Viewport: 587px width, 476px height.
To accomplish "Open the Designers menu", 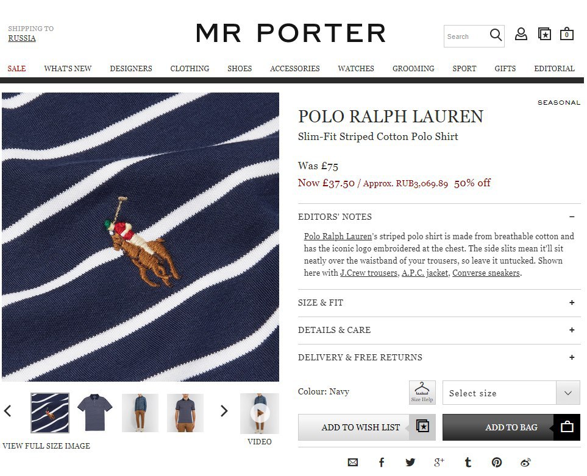I will tap(131, 68).
